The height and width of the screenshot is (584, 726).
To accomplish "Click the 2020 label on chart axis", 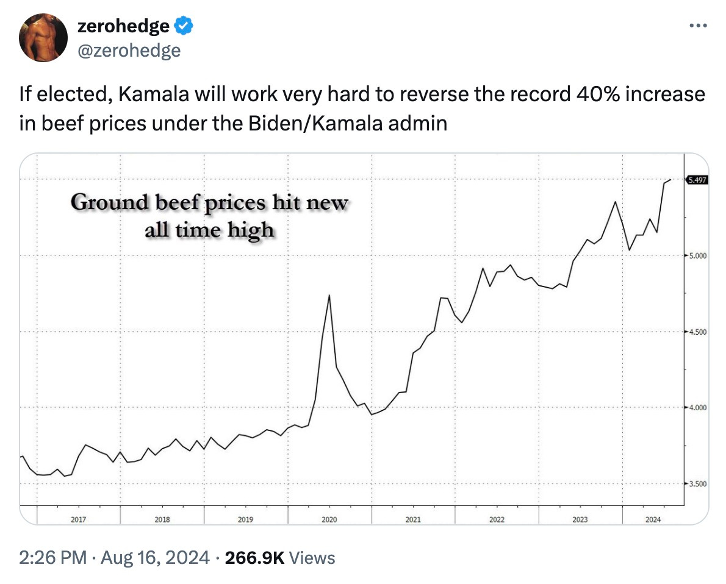I will 329,519.
